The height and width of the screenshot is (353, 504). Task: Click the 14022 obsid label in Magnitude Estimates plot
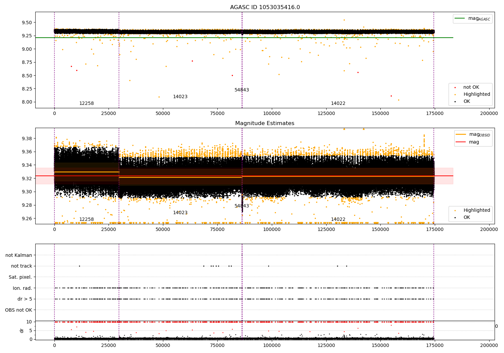(338, 220)
